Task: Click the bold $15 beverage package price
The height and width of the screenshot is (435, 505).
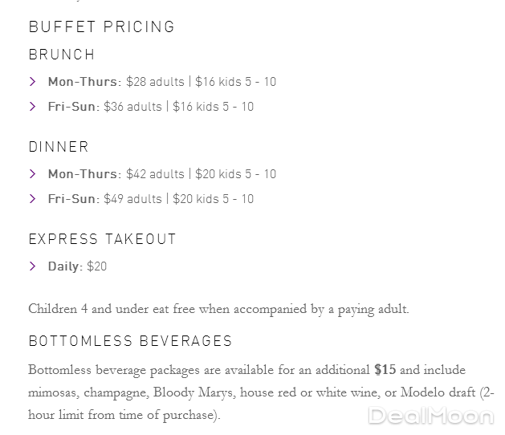Action: (385, 370)
